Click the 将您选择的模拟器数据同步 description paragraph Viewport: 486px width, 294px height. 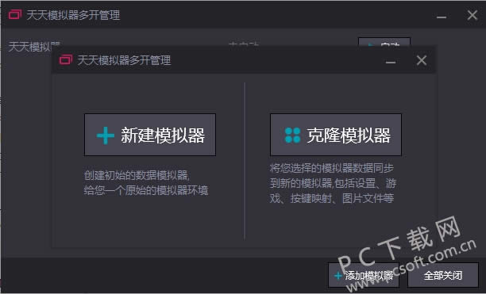click(333, 183)
